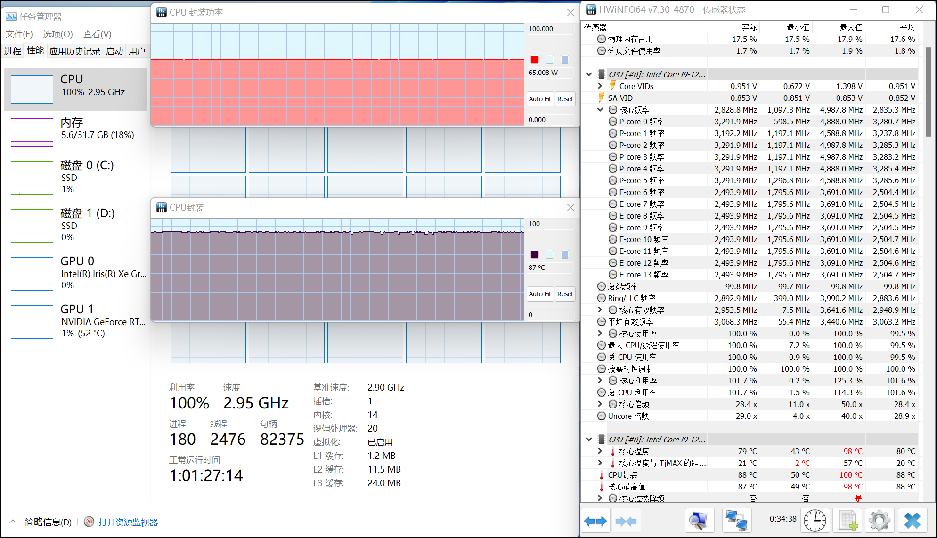This screenshot has width=937, height=538.
Task: Collapse the first CPU [#0] Intel Core section
Action: point(589,74)
